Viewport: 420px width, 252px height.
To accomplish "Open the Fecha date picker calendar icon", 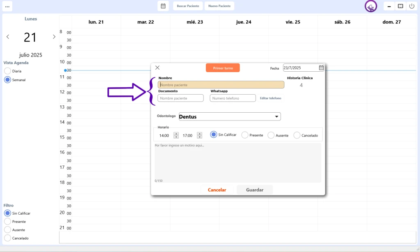I will pos(321,68).
